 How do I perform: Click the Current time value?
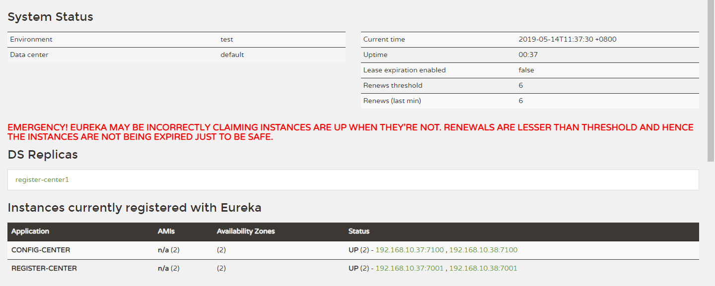568,40
